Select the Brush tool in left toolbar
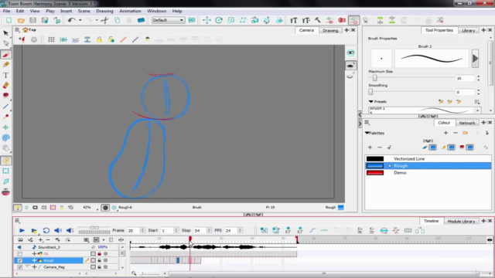Viewport: 495px width, 278px height. tap(6, 55)
